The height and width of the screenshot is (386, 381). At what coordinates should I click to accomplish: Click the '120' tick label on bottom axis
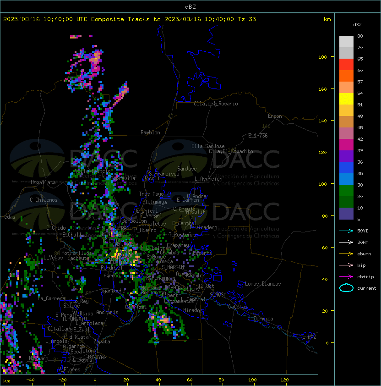tap(284, 380)
